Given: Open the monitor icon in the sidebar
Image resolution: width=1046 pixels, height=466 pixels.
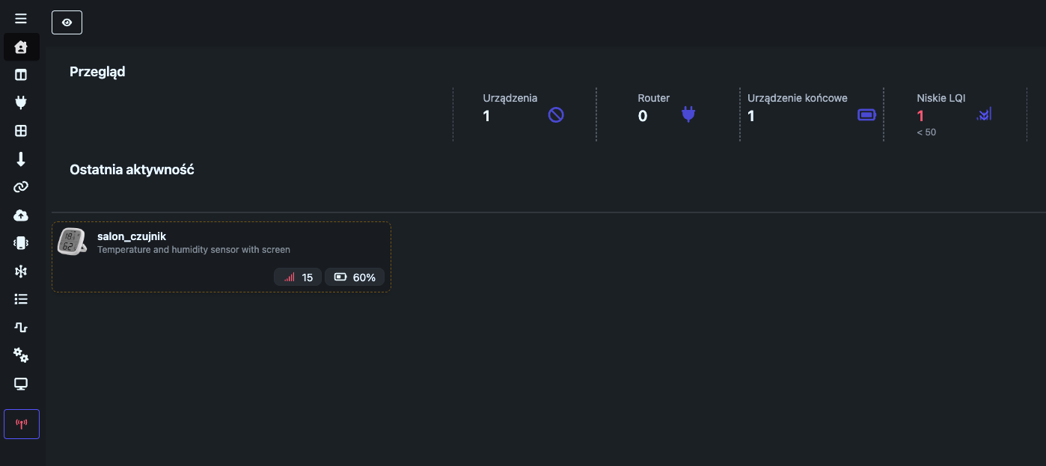Looking at the screenshot, I should (x=21, y=384).
